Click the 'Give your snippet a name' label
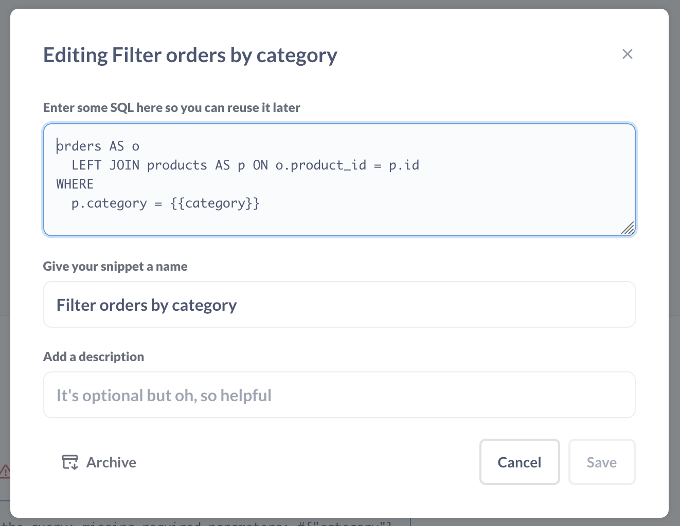The height and width of the screenshot is (526, 680). (115, 267)
